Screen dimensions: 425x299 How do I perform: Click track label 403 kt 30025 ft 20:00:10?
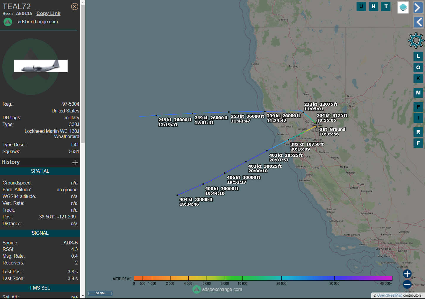(x=265, y=169)
